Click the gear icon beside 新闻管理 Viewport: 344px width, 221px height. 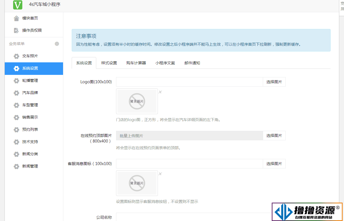pyautogui.click(x=16, y=166)
